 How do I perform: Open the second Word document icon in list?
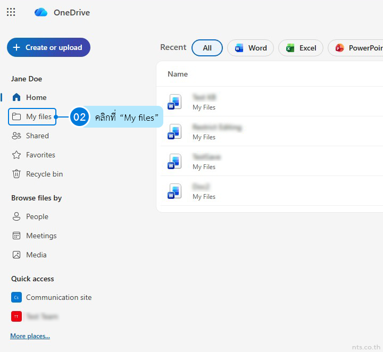point(174,131)
